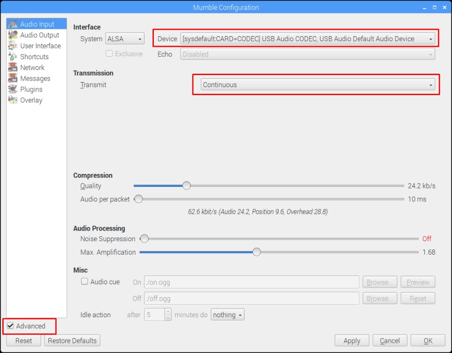Apply the configuration changes
The width and height of the screenshot is (452, 353).
pos(352,340)
